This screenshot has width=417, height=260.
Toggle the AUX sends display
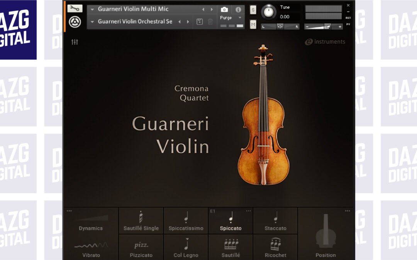(348, 18)
